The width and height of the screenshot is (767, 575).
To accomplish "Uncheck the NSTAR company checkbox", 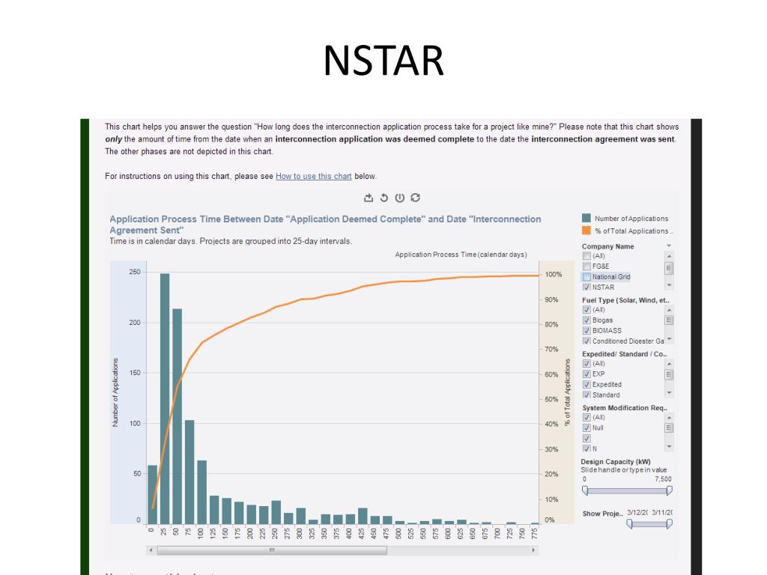I will pos(586,287).
